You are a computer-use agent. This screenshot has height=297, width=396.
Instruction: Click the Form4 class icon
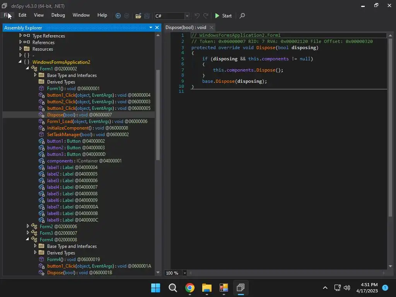(x=34, y=239)
